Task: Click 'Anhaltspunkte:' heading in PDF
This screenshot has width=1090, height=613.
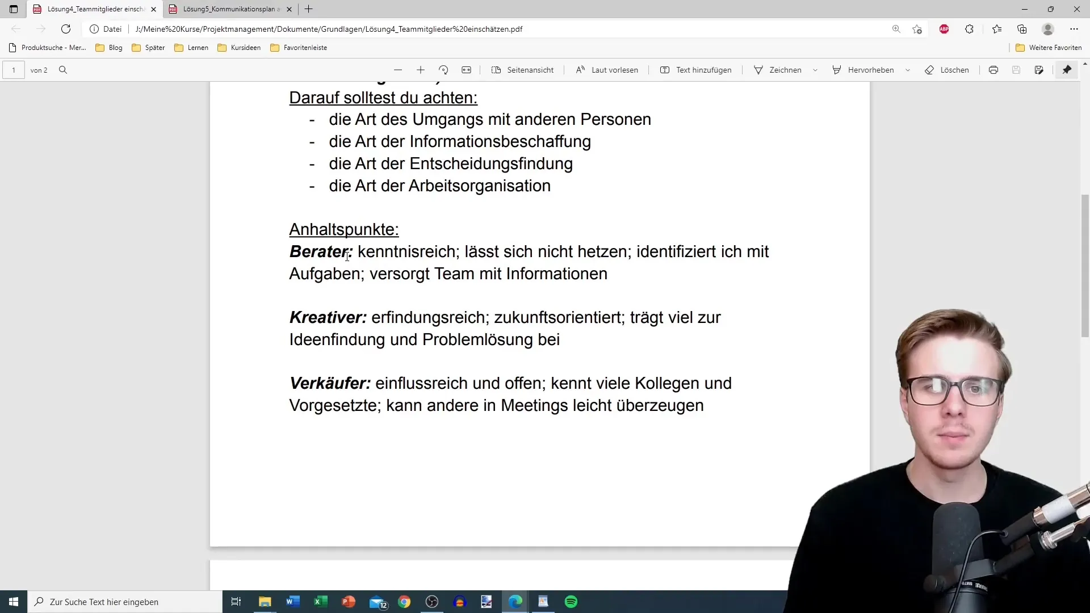Action: tap(344, 229)
